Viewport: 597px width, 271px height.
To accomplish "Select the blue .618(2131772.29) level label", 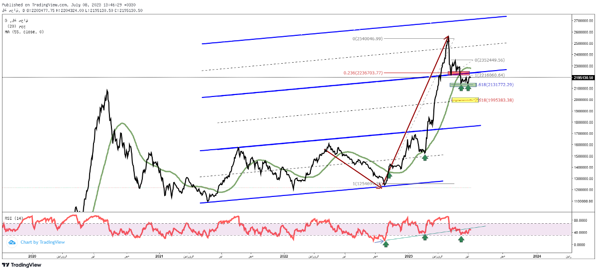I will pyautogui.click(x=495, y=85).
